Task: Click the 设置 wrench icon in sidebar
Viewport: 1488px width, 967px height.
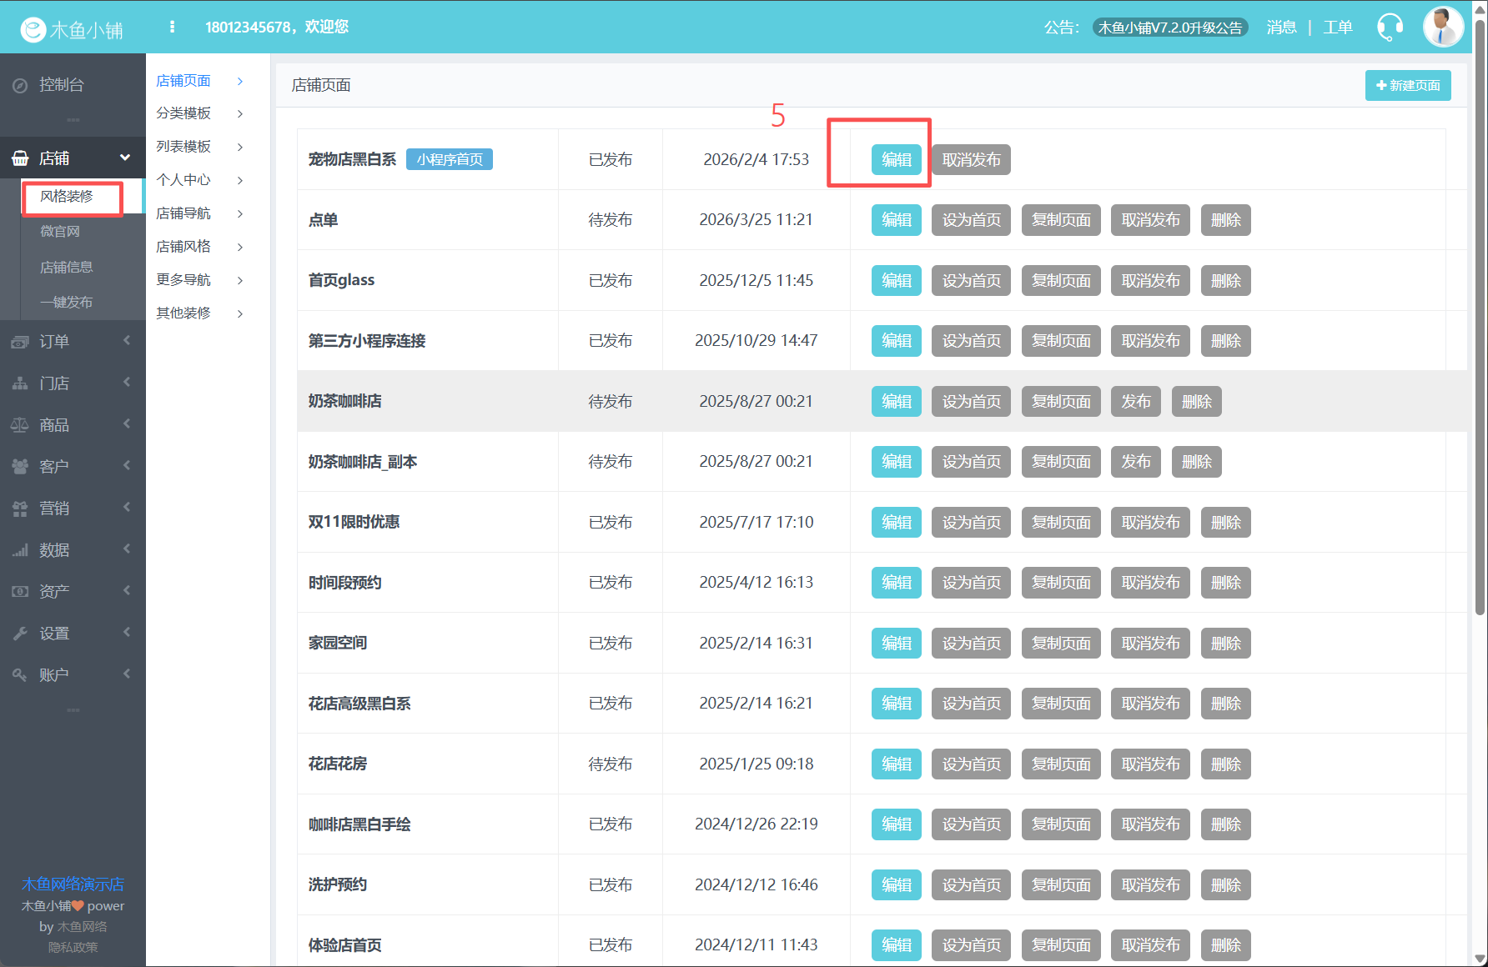Action: (x=20, y=634)
